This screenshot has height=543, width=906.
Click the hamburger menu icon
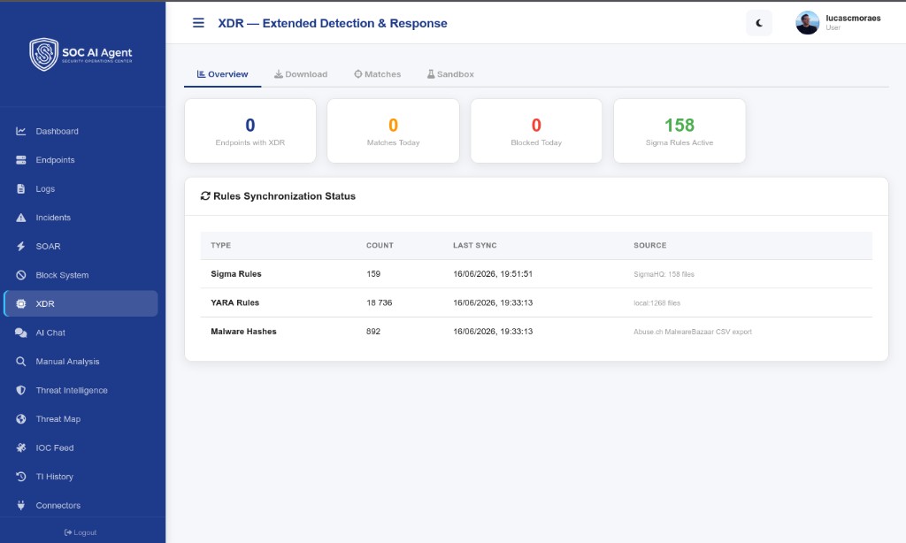[198, 23]
